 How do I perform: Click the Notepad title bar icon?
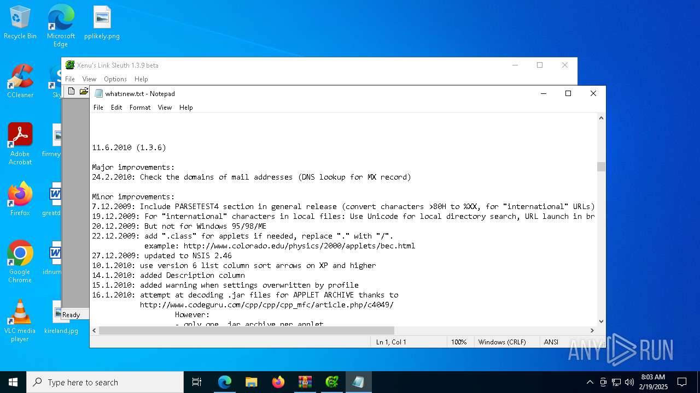coord(98,93)
